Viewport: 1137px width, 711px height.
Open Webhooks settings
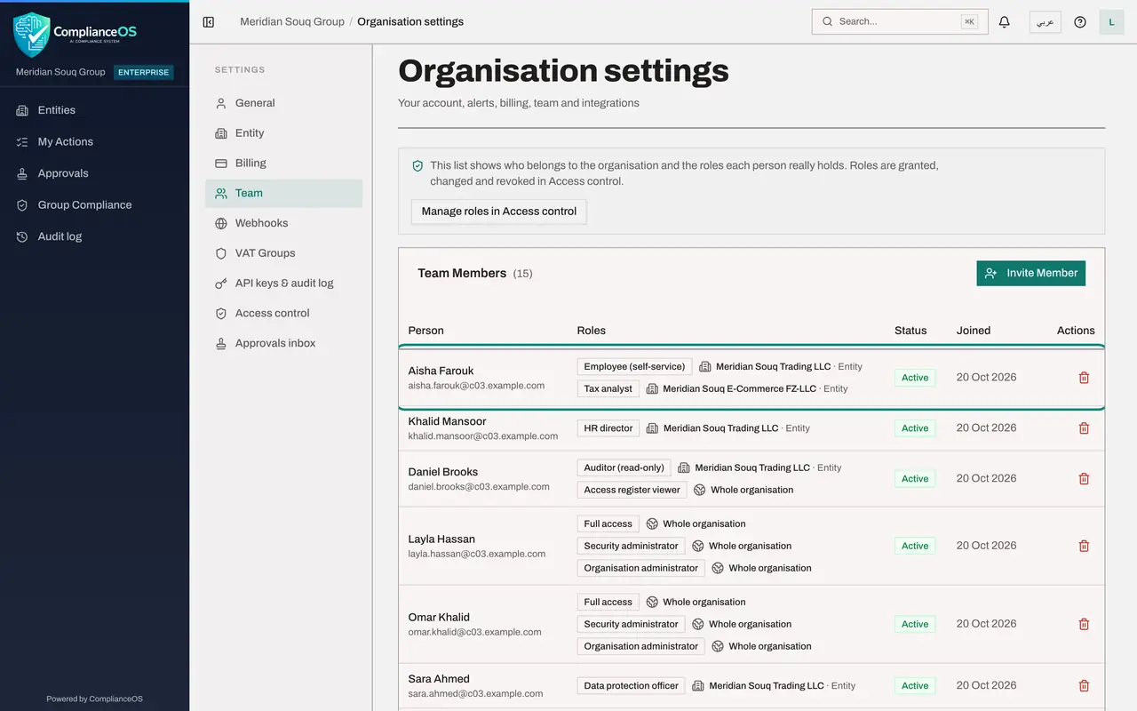[284, 223]
